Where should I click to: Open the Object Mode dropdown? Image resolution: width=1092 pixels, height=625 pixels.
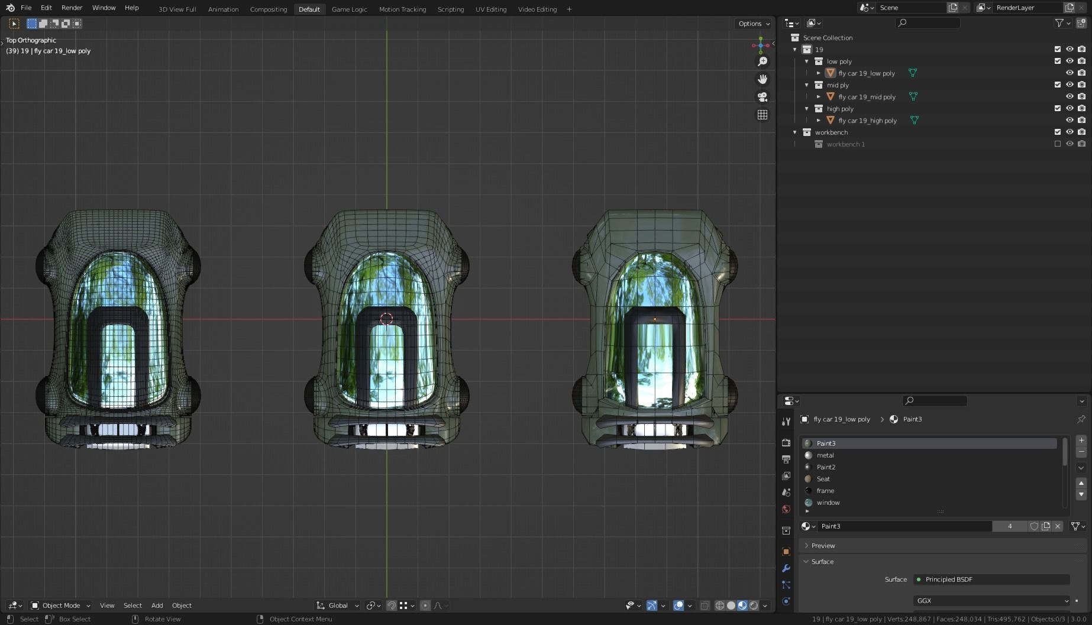[x=60, y=605]
